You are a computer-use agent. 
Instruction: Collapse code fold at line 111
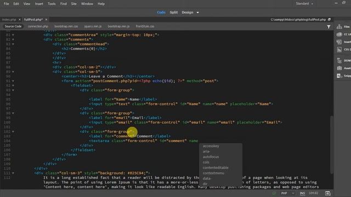pyautogui.click(x=13, y=173)
